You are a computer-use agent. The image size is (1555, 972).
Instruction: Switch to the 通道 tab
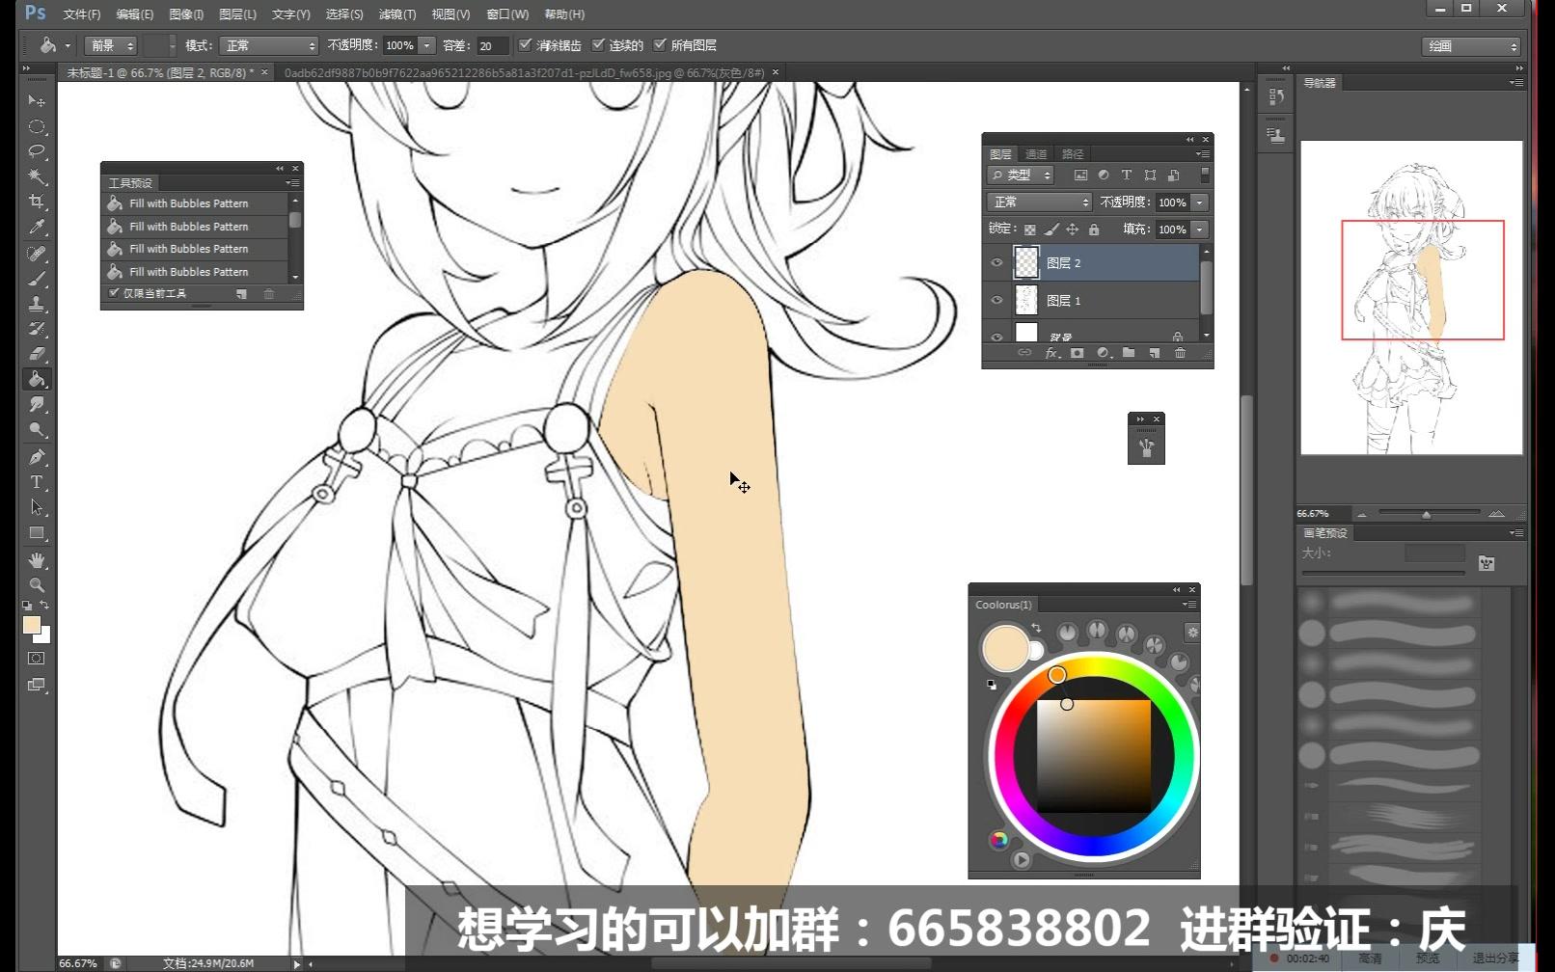coord(1036,154)
